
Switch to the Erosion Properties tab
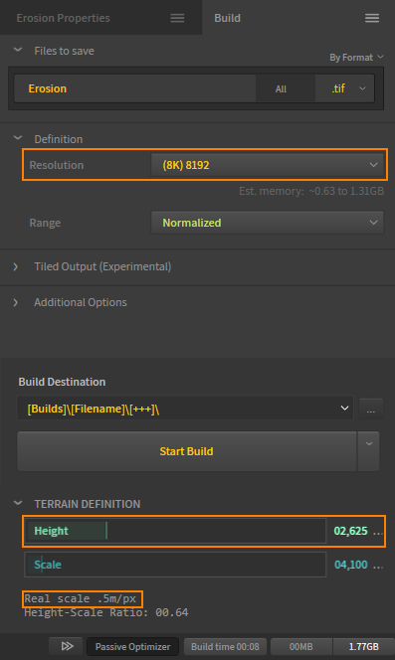tap(64, 18)
